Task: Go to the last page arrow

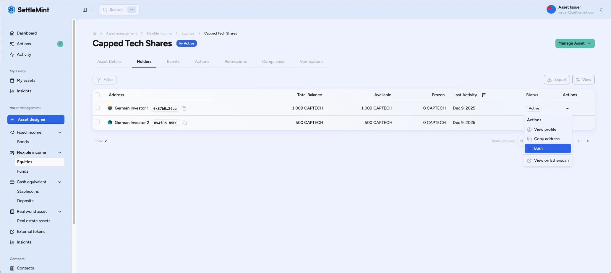Action: [x=588, y=141]
